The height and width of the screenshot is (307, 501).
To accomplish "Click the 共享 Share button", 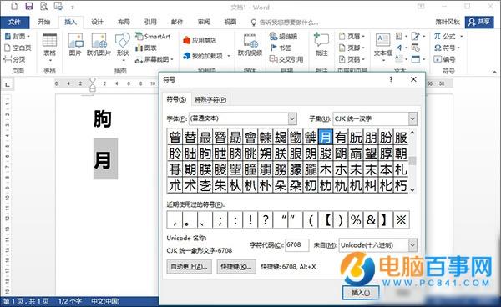I will pyautogui.click(x=479, y=22).
